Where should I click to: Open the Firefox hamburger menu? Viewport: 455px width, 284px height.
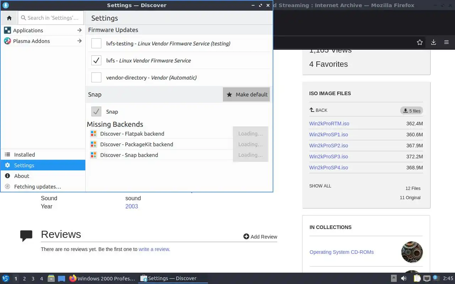coord(446,42)
